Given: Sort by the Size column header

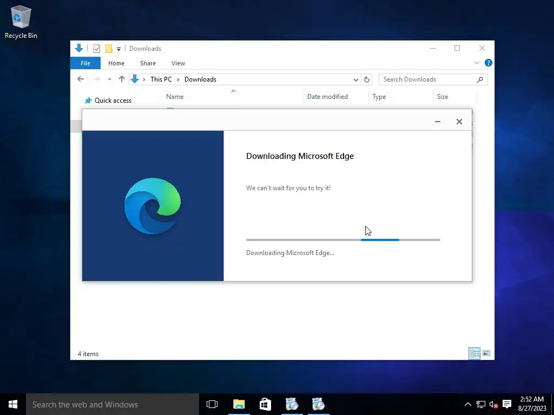Looking at the screenshot, I should (443, 97).
